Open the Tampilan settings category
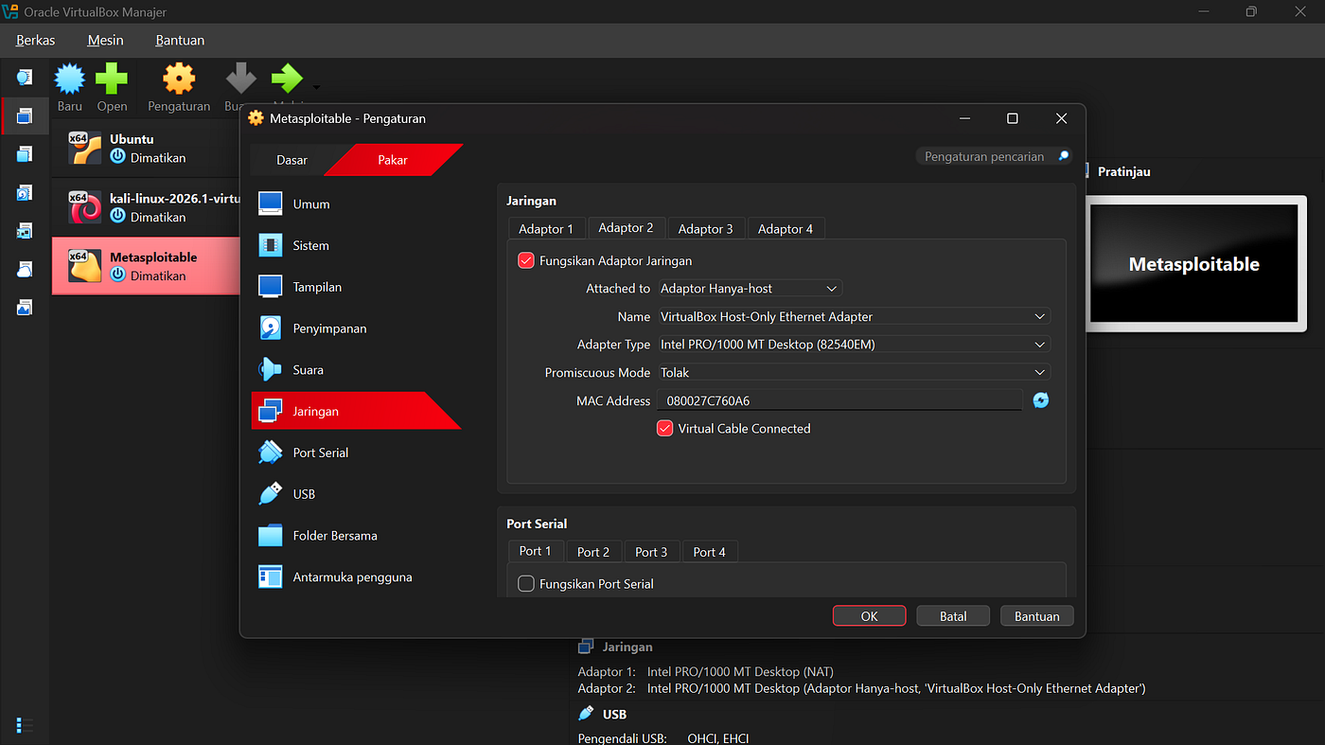This screenshot has height=745, width=1325. 355,287
